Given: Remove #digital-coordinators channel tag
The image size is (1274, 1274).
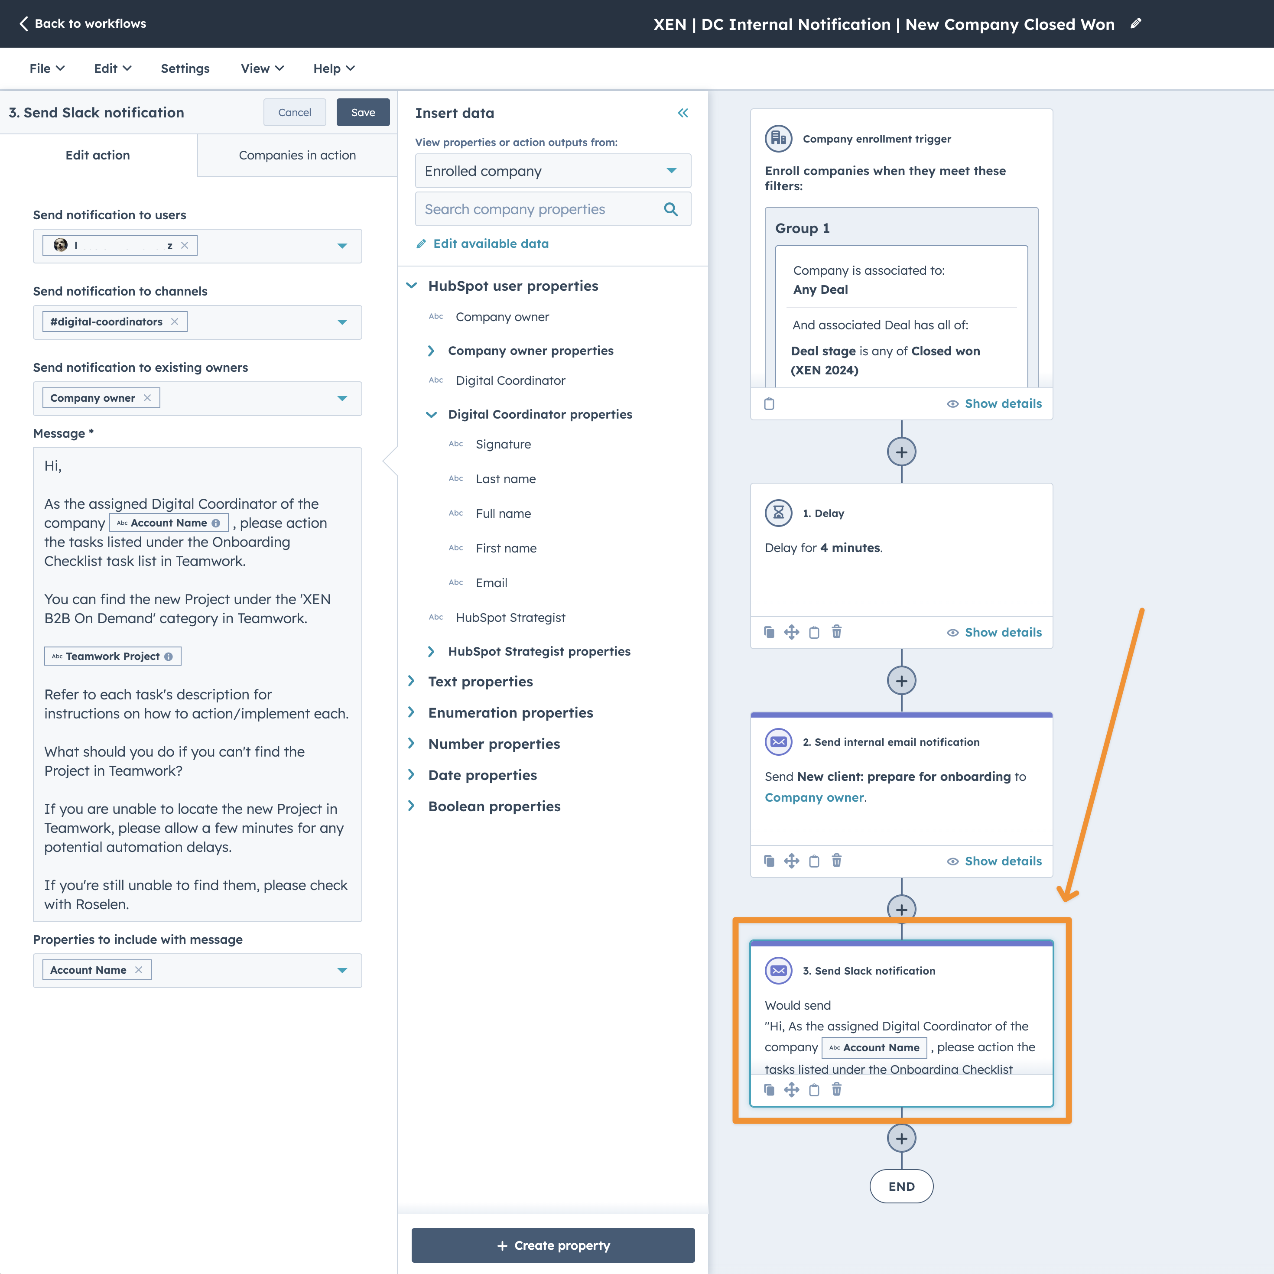Looking at the screenshot, I should [175, 322].
